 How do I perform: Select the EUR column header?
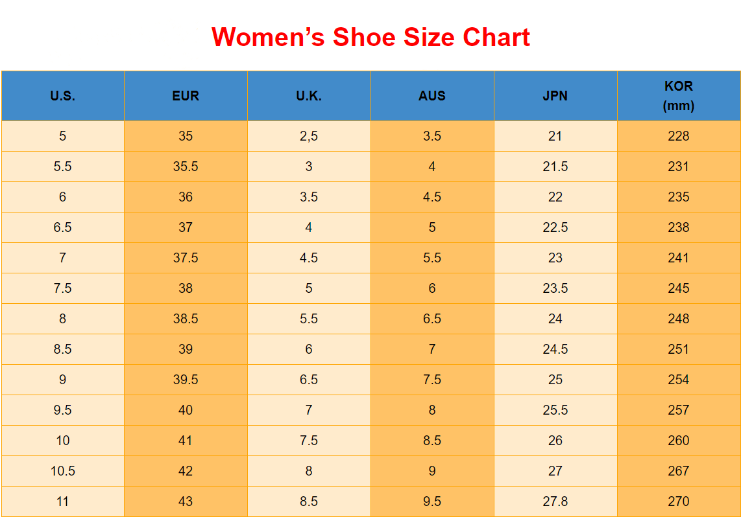[x=186, y=96]
